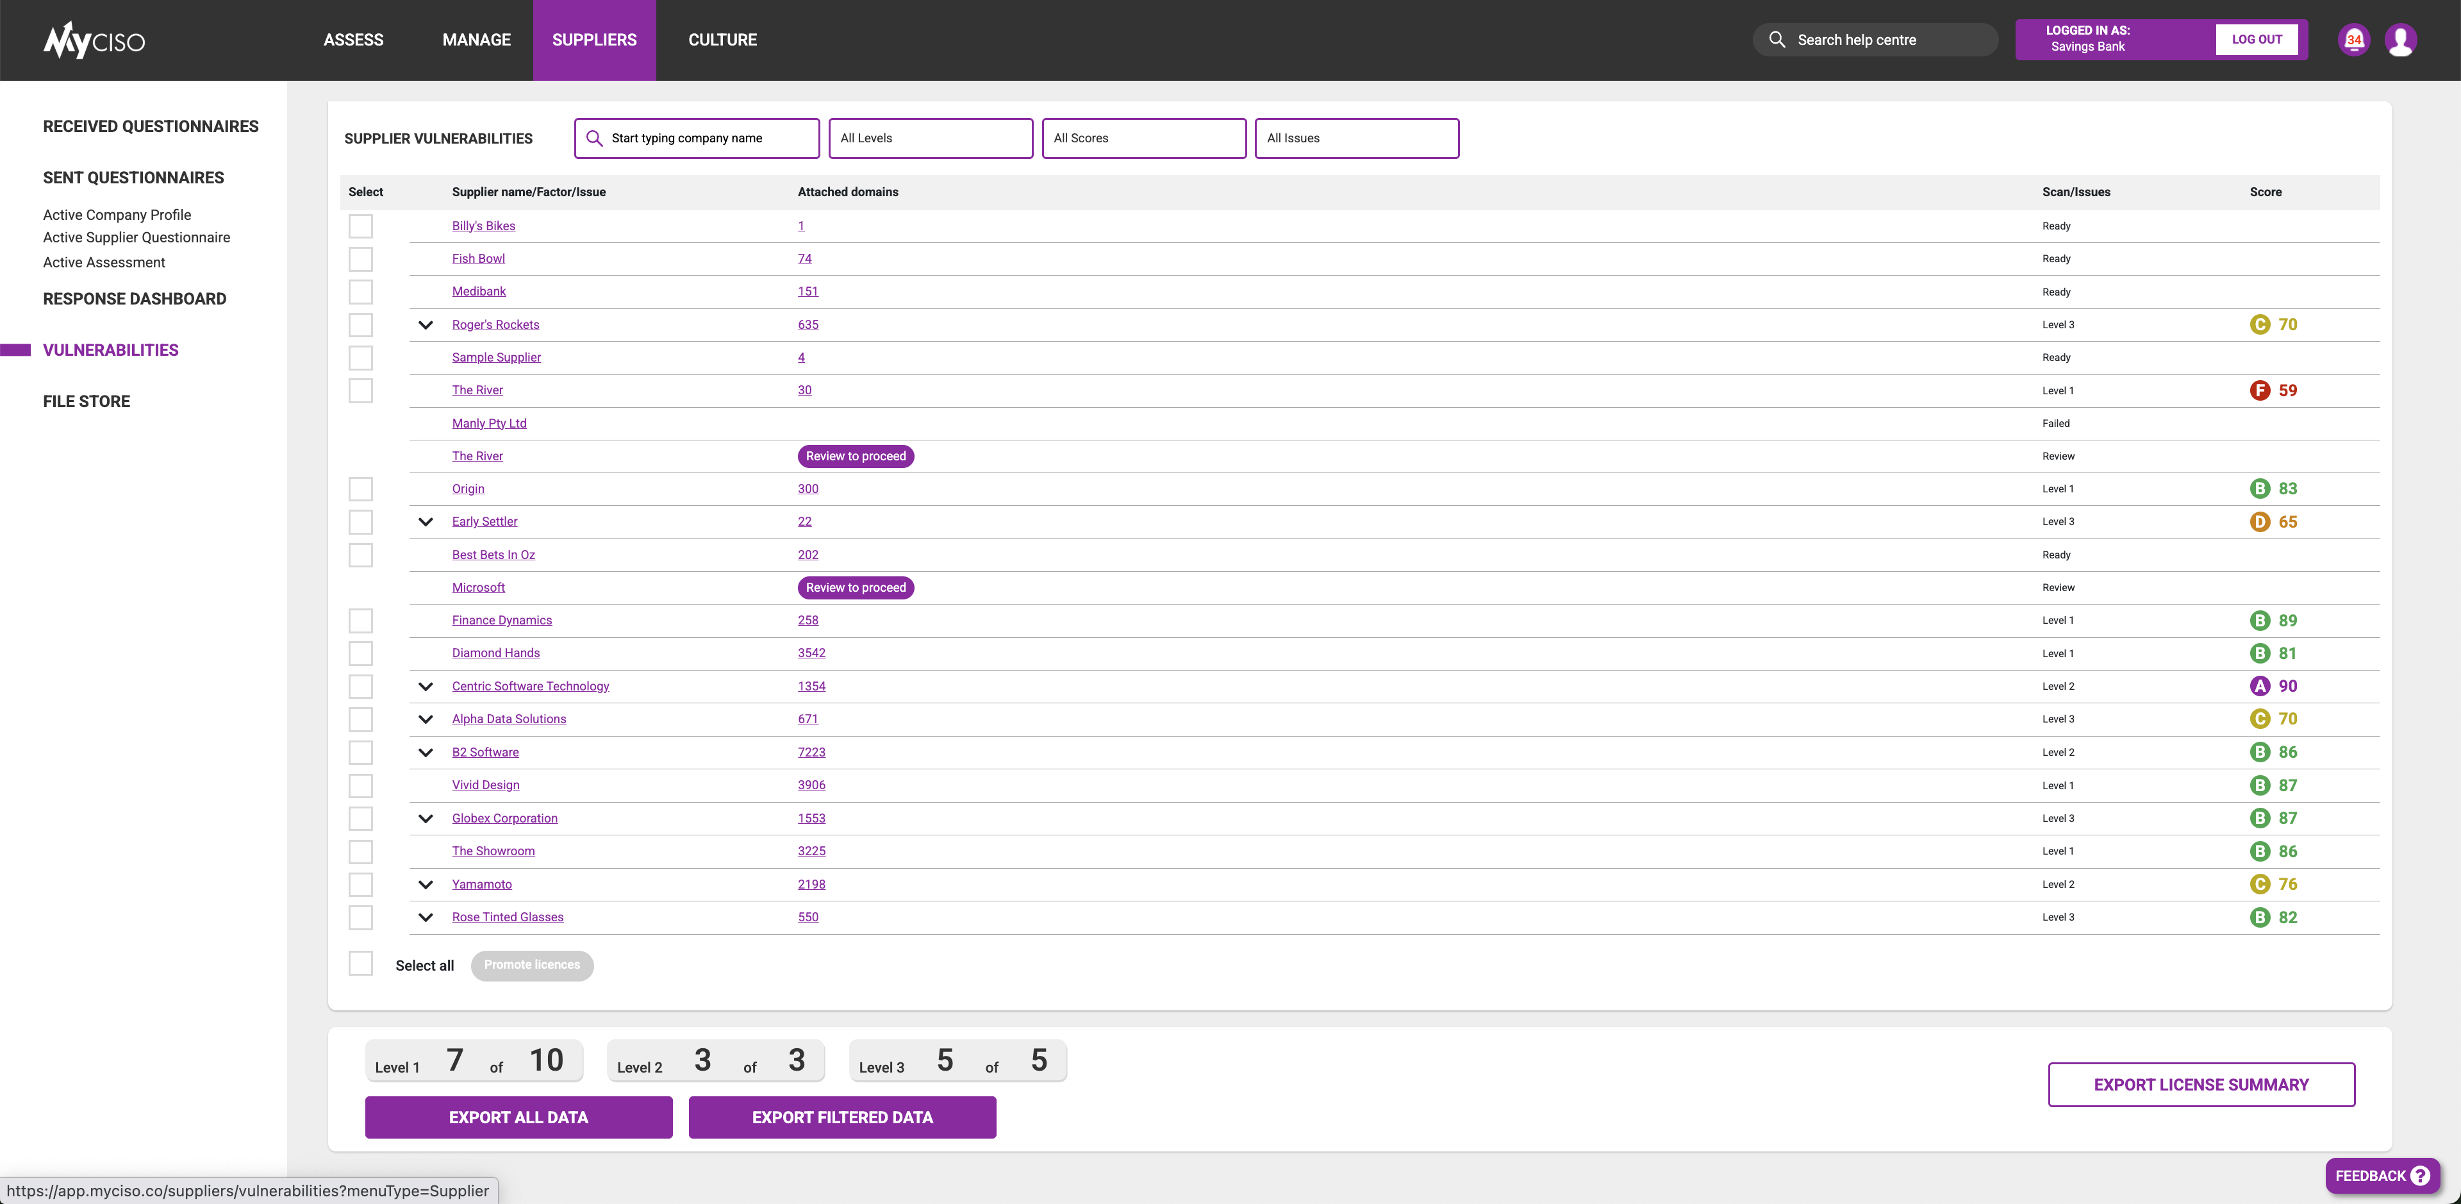
Task: Click the LOG OUT button
Action: [2257, 39]
